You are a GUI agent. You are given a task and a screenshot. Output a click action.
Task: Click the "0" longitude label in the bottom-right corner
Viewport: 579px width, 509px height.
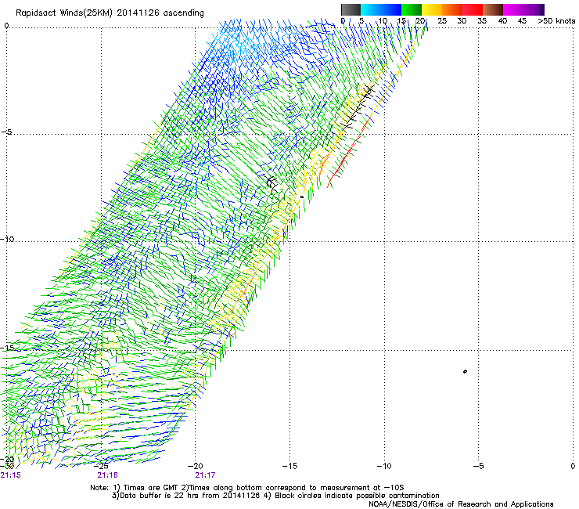573,466
